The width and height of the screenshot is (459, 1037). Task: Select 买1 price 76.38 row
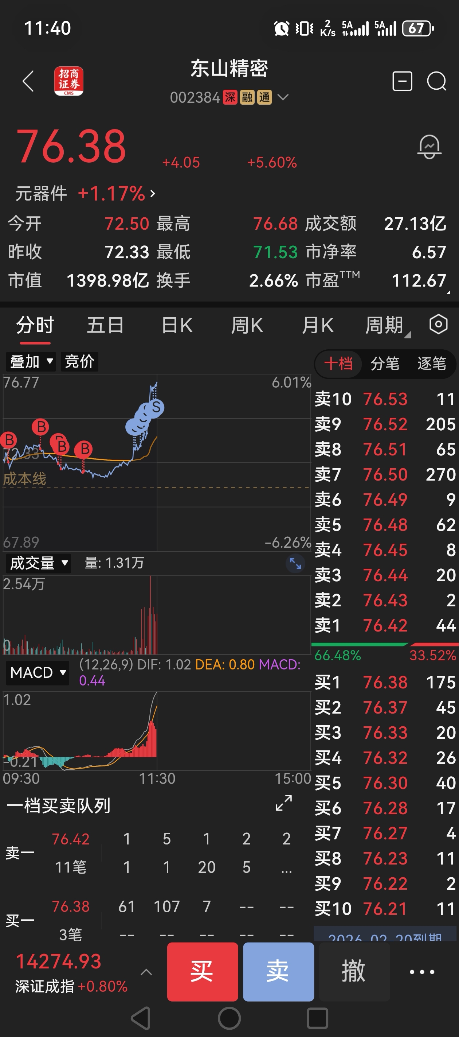(385, 682)
